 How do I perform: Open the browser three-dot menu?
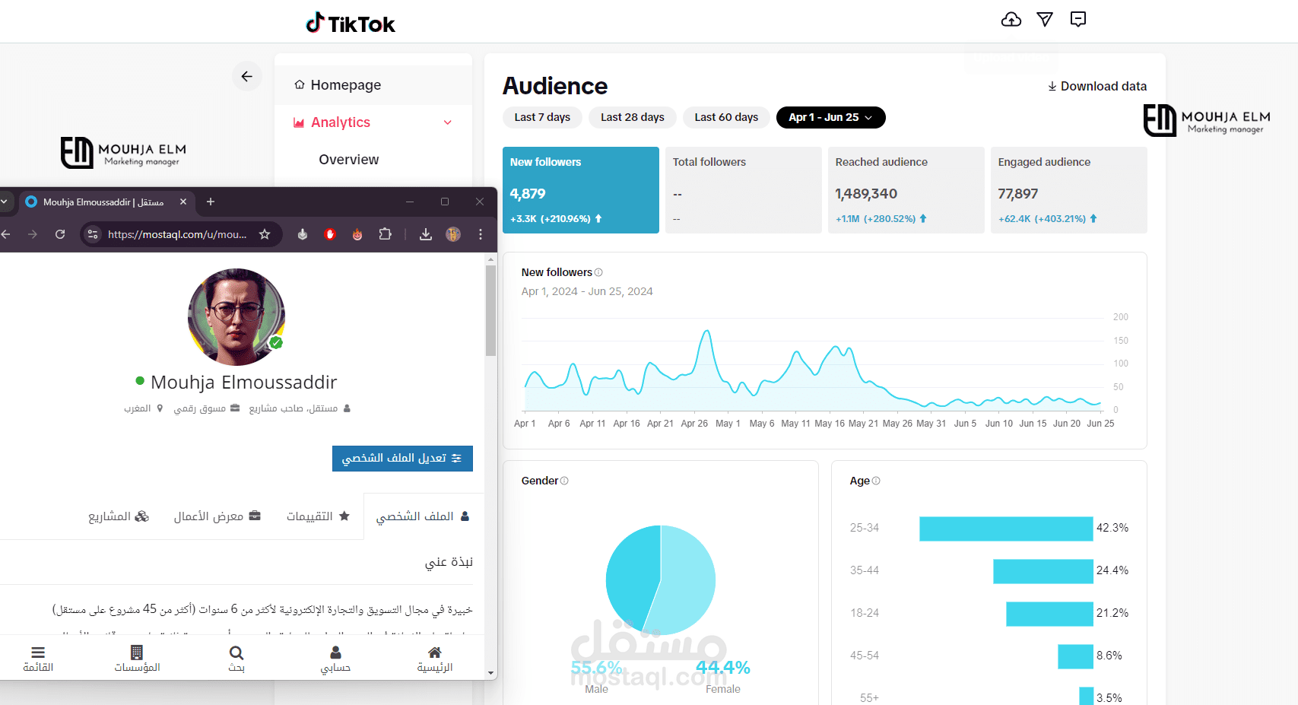click(481, 234)
